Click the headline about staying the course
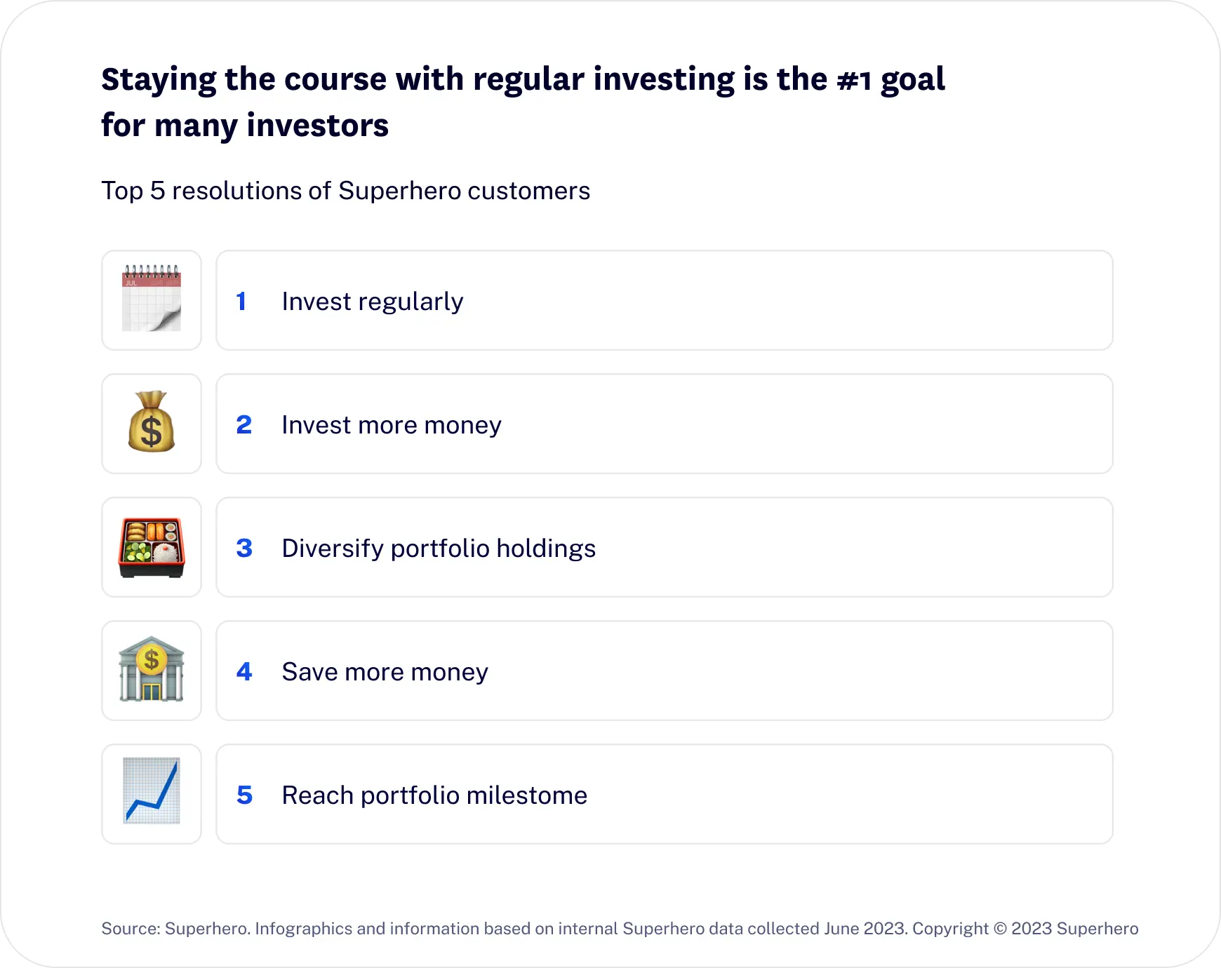Viewport: 1221px width, 968px height. 523,102
